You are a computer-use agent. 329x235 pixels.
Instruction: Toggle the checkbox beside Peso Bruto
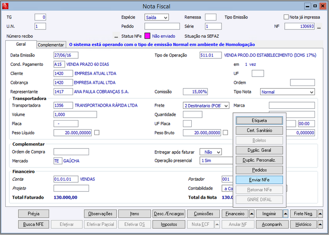[x=225, y=133]
